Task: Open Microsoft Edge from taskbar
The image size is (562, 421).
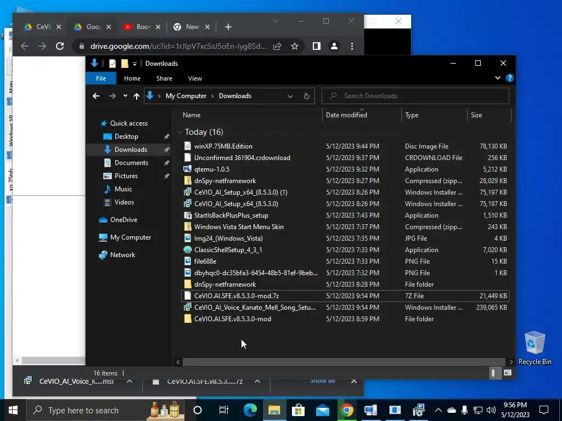Action: tap(250, 410)
